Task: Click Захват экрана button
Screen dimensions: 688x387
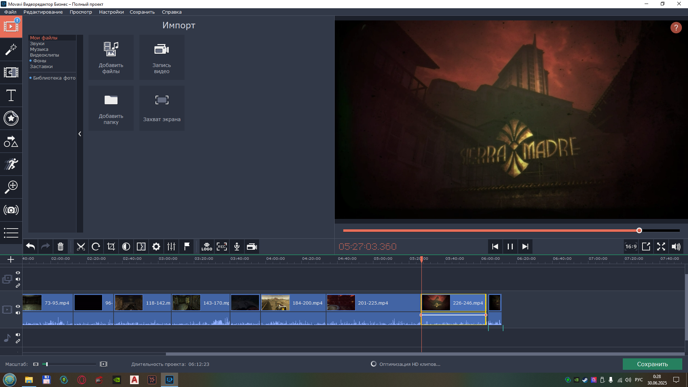Action: 162,108
